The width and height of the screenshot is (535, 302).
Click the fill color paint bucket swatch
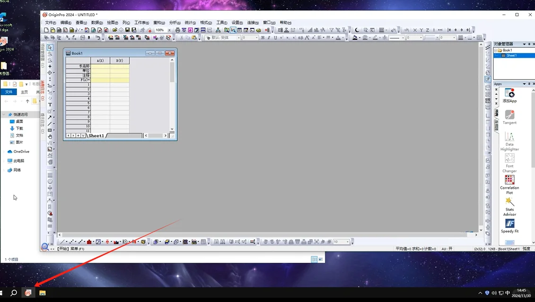[355, 37]
